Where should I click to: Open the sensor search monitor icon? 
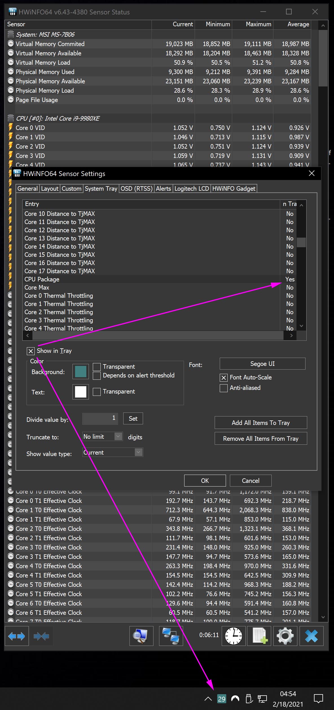click(x=141, y=636)
